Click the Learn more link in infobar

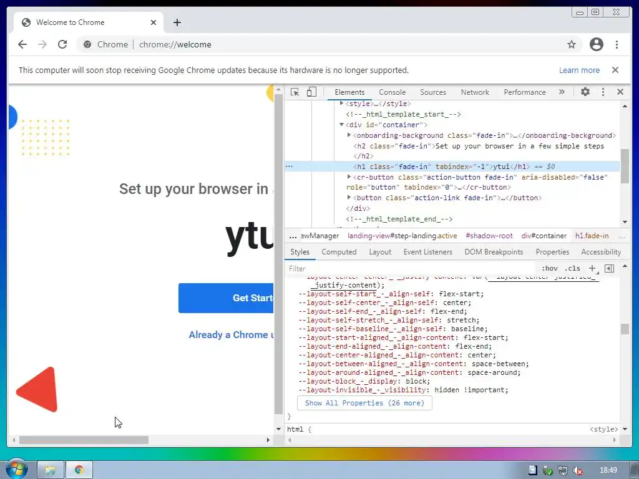[x=579, y=70]
